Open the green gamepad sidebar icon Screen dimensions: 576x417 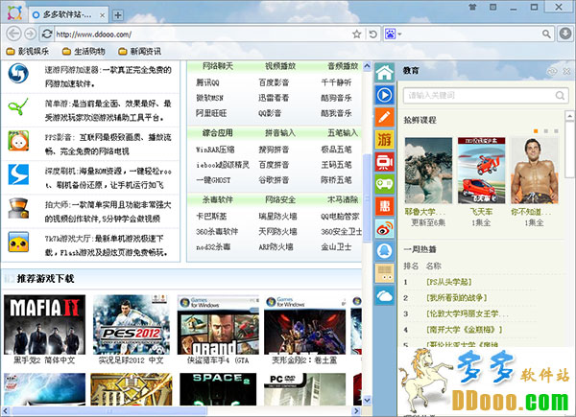[x=384, y=184]
